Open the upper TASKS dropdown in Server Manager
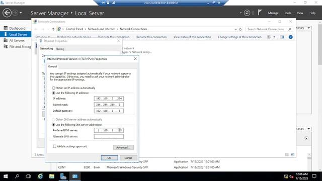The width and height of the screenshot is (322, 181). click(304, 28)
